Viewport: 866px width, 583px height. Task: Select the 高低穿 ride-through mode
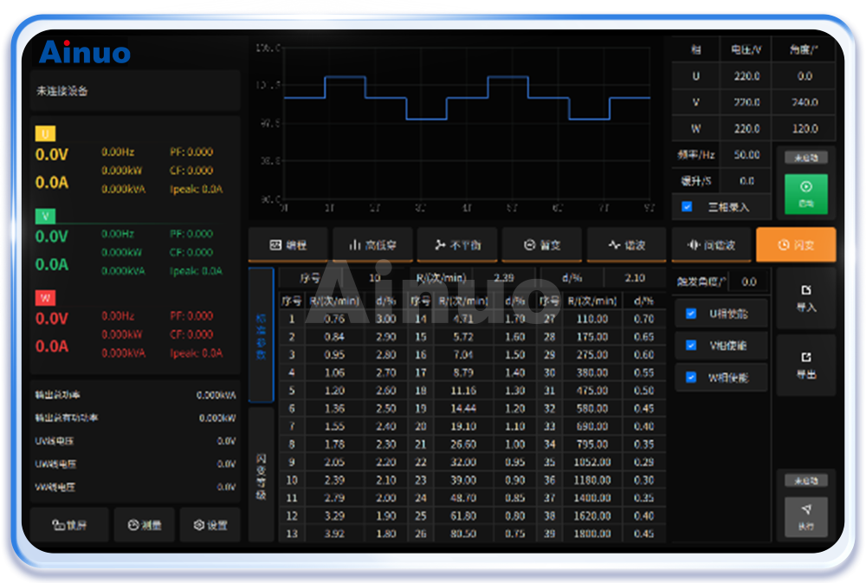point(372,245)
